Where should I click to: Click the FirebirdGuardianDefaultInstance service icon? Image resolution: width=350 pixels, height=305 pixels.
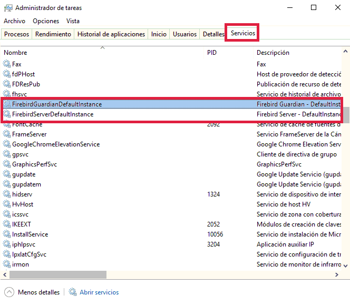(7, 104)
